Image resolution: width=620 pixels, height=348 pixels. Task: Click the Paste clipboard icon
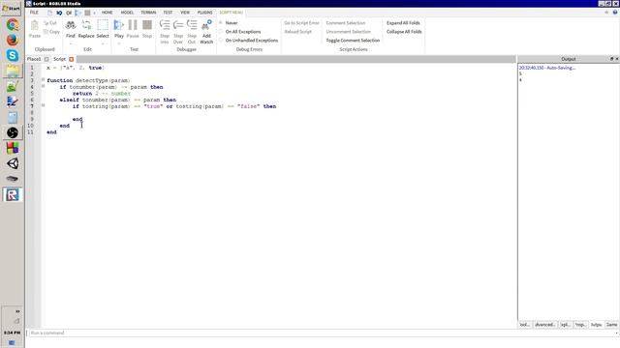point(35,26)
